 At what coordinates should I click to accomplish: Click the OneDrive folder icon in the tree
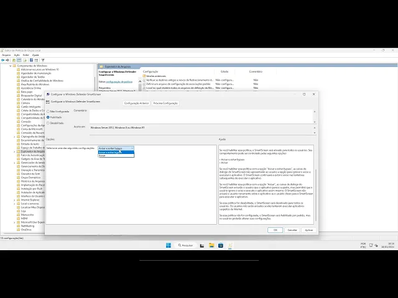(18, 230)
